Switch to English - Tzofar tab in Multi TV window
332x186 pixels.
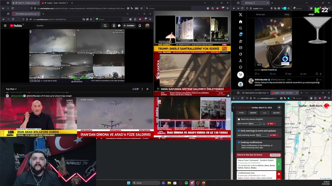pyautogui.click(x=55, y=3)
